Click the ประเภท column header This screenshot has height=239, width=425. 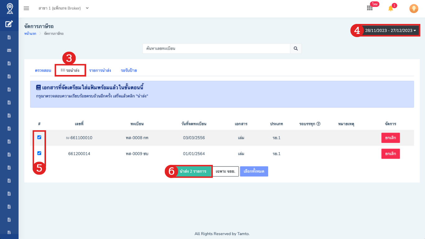[277, 124]
